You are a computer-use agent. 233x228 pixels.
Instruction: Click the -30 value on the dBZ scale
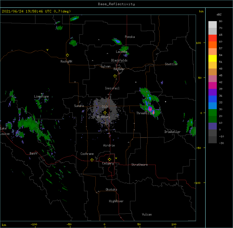[221, 143]
